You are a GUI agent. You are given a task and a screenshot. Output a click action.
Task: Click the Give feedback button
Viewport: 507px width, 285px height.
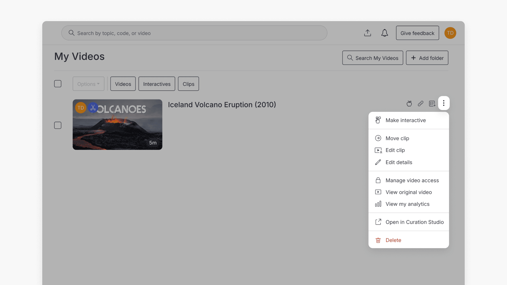coord(417,33)
